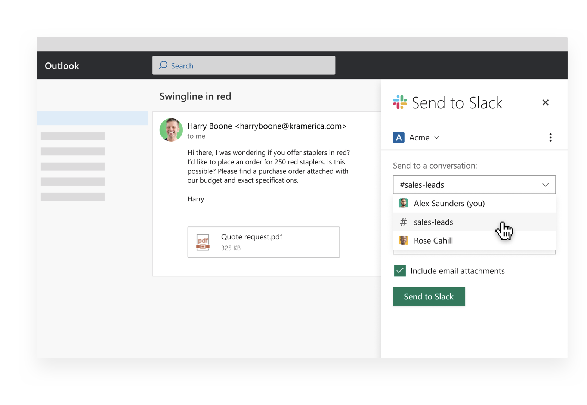The height and width of the screenshot is (405, 587).
Task: Click the 325 KB file size text
Action: tap(231, 248)
